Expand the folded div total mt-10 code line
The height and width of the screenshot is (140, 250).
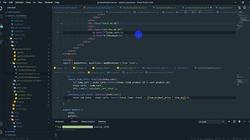pos(61,23)
